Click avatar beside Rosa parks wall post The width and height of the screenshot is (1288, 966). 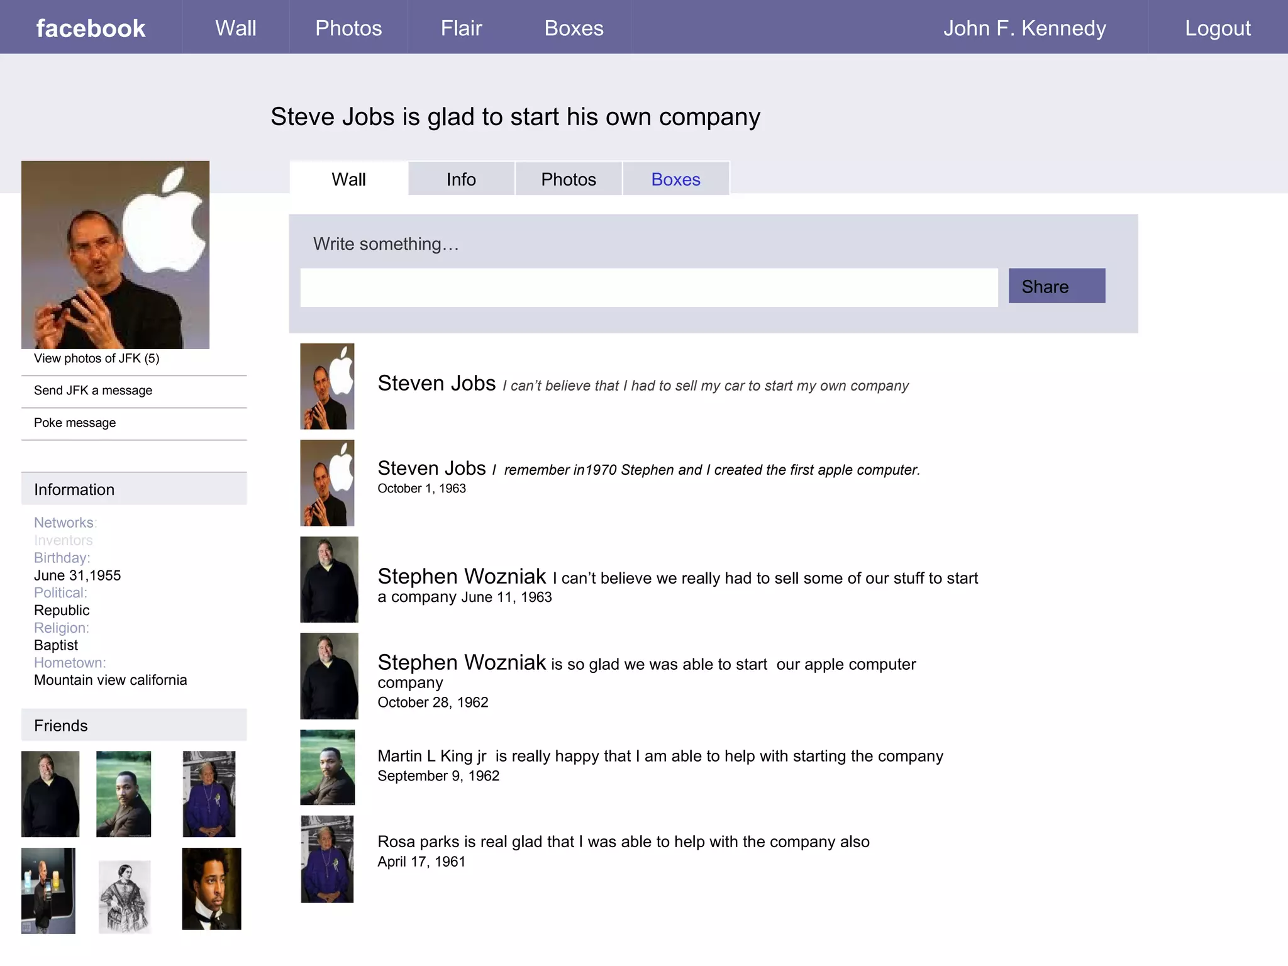tap(327, 859)
